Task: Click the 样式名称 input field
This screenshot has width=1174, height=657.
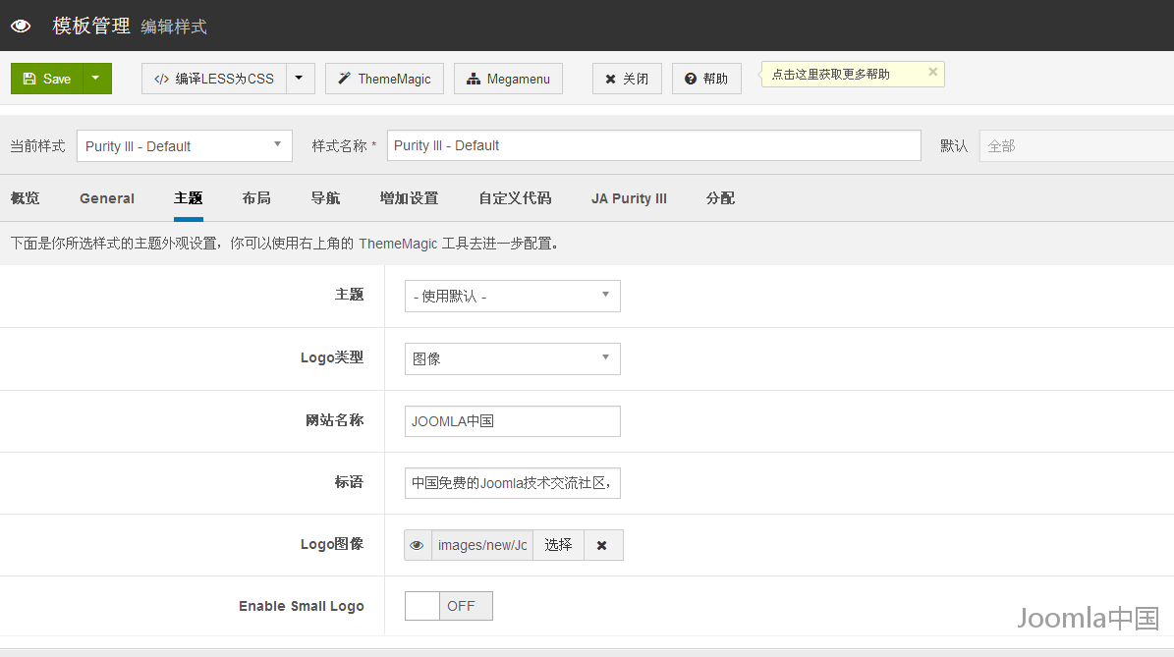Action: coord(653,145)
